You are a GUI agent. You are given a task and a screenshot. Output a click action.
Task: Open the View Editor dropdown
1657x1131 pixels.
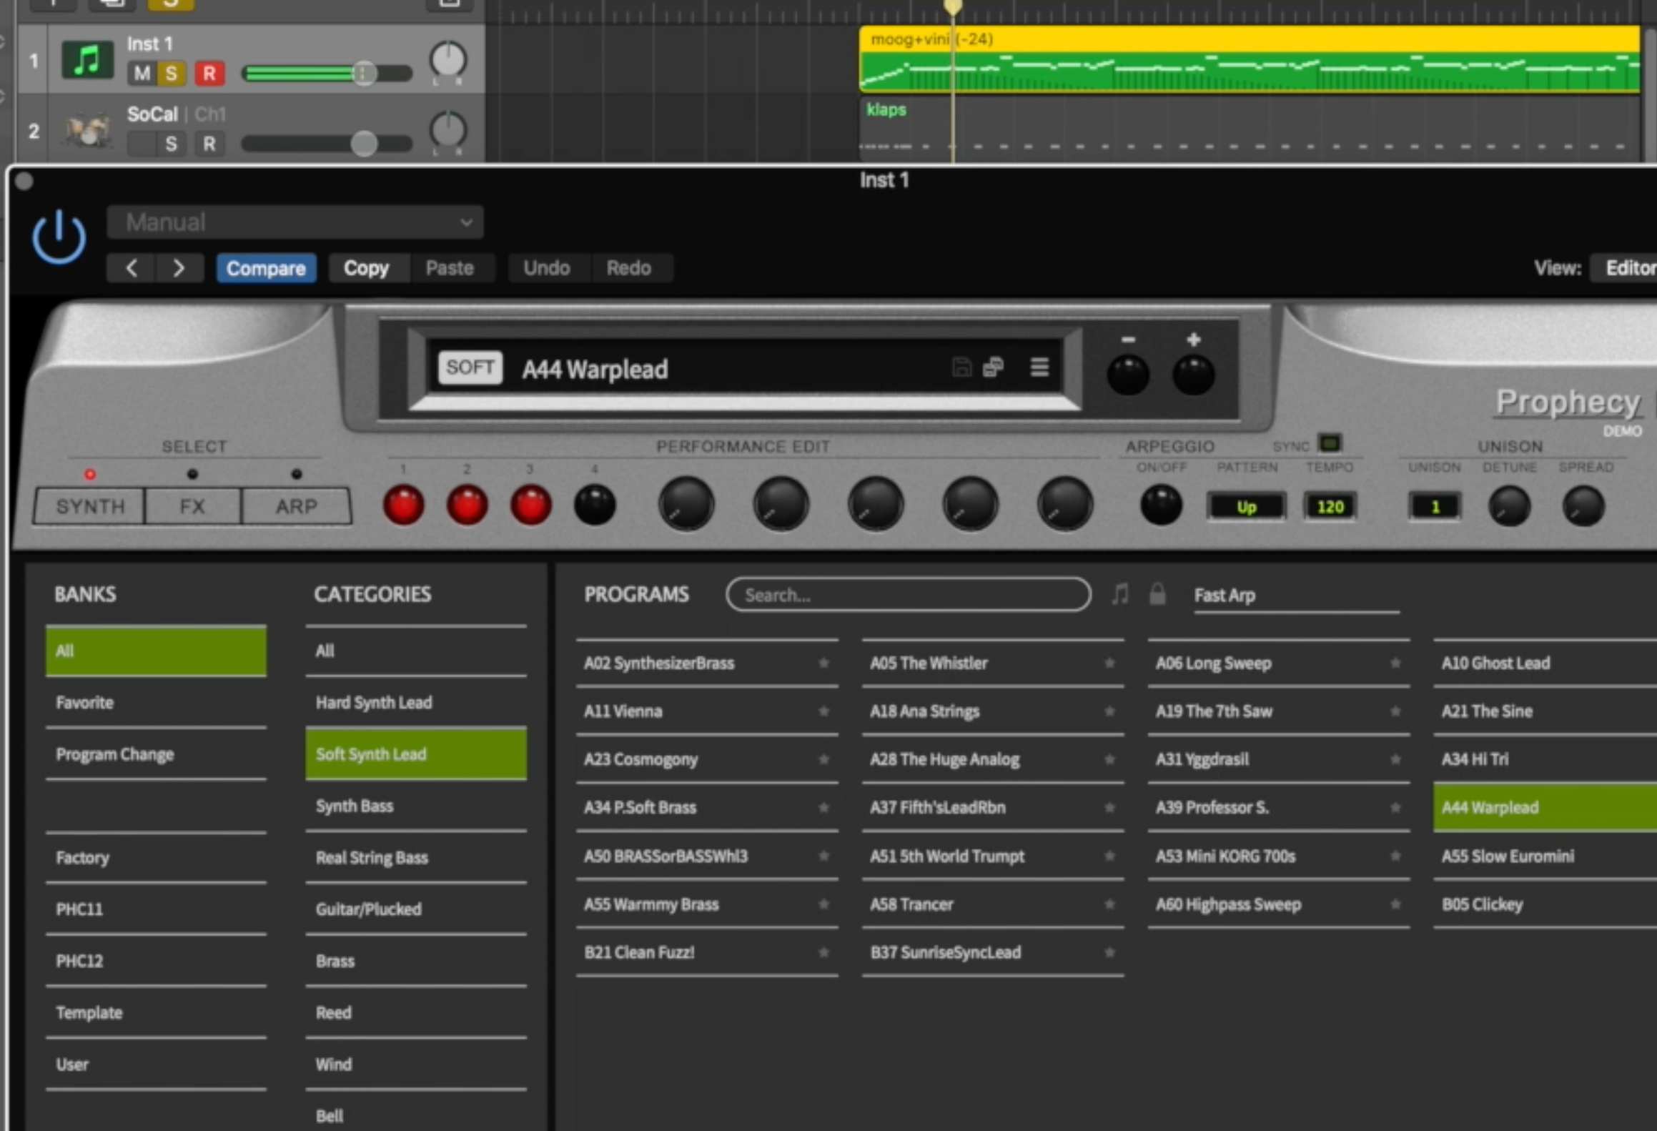click(x=1628, y=268)
